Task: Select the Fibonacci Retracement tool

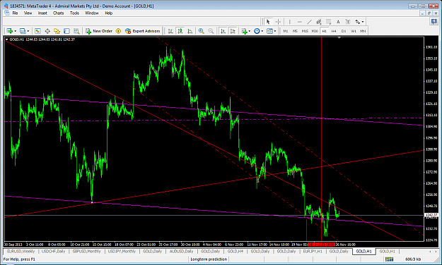Action: (328, 22)
